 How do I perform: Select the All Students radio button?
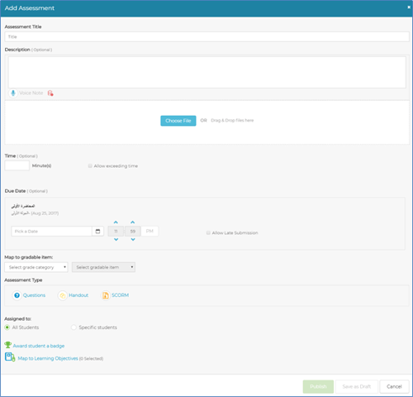pos(7,328)
